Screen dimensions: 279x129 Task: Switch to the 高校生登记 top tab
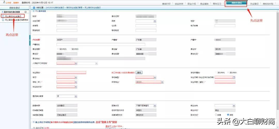[237, 3]
